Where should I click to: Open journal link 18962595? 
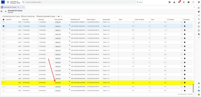(x=58, y=83)
